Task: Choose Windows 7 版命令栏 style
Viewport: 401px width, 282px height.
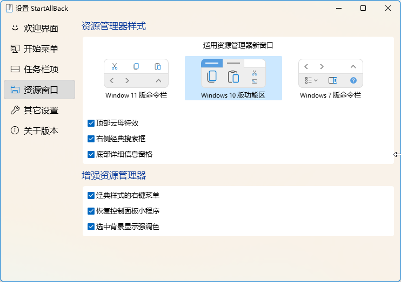Action: tap(330, 79)
